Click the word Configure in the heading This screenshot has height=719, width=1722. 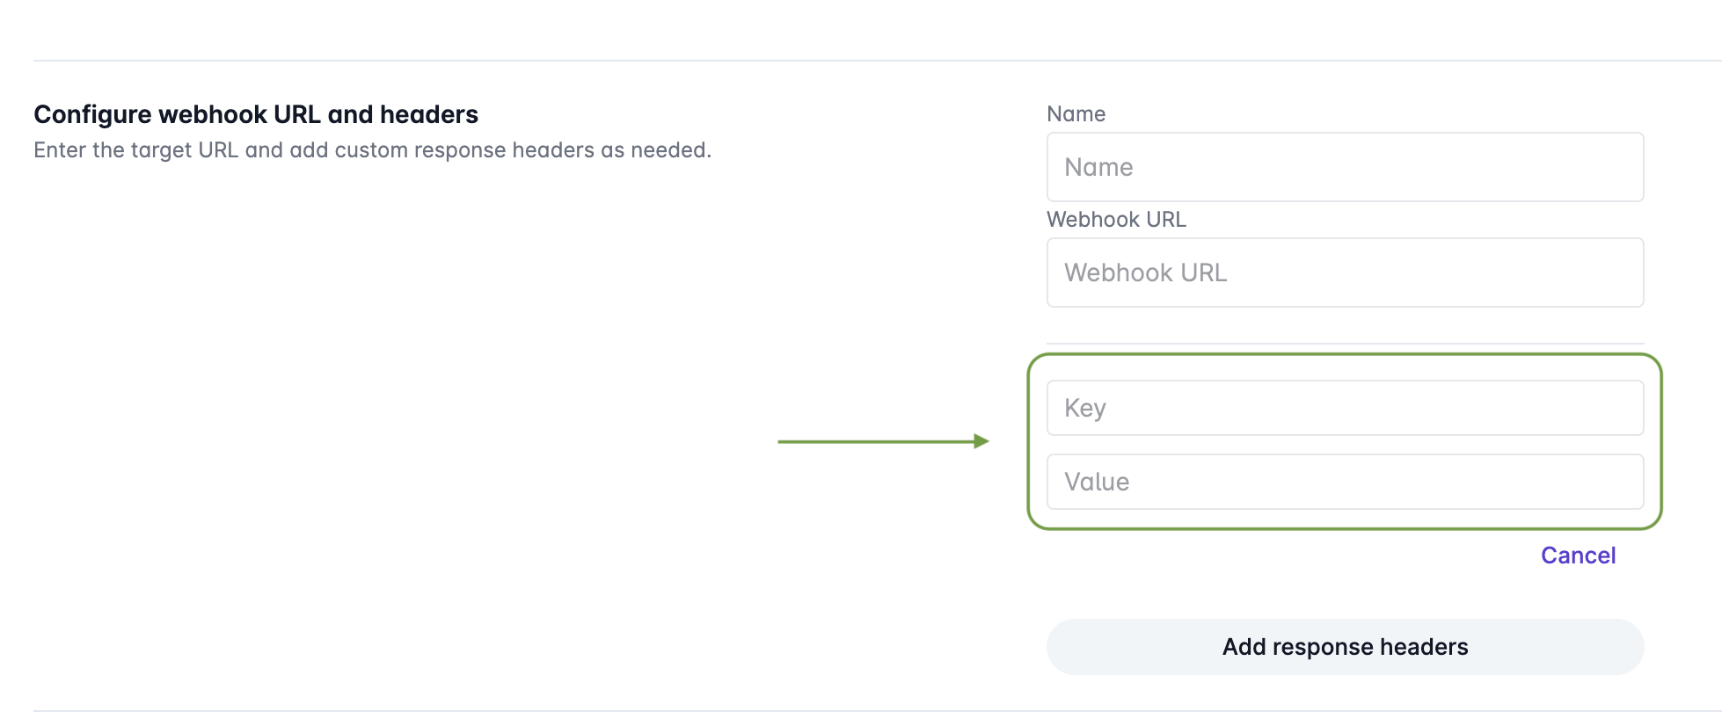(92, 114)
